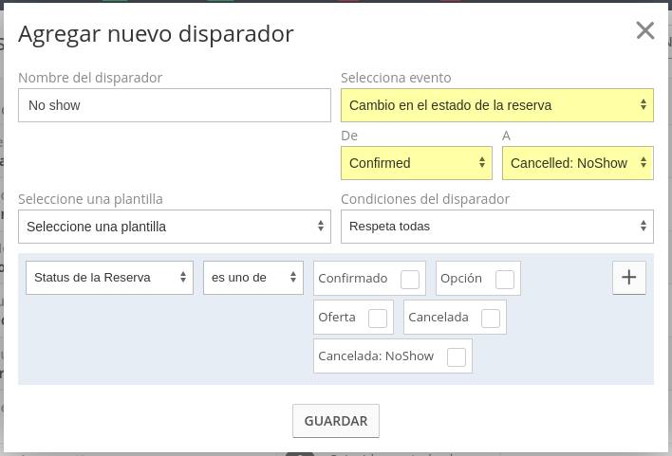Focus the Nombre del disparador text field

tap(175, 105)
